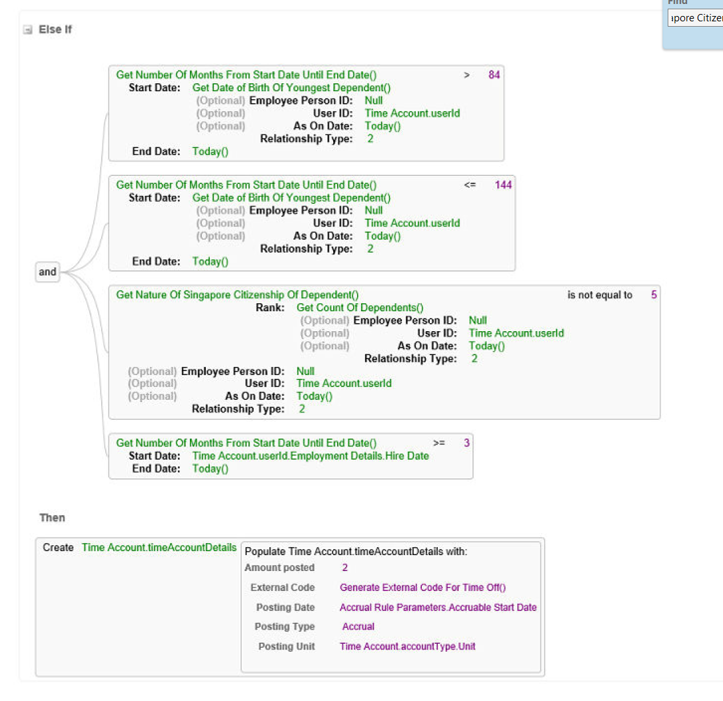Click the Create action label
Viewport: 723px width, 701px height.
click(58, 548)
